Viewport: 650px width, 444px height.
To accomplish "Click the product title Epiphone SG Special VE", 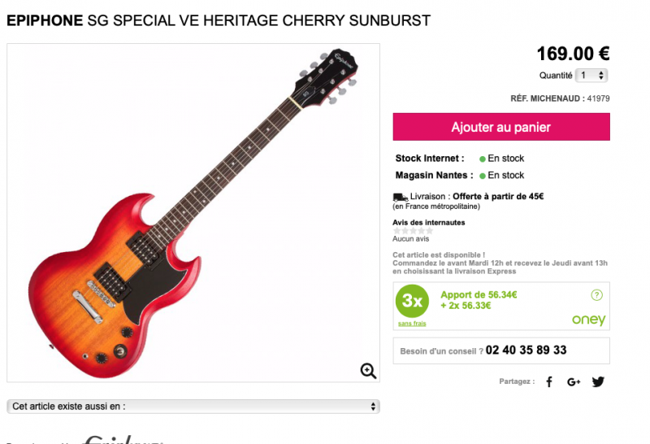I will tap(219, 20).
